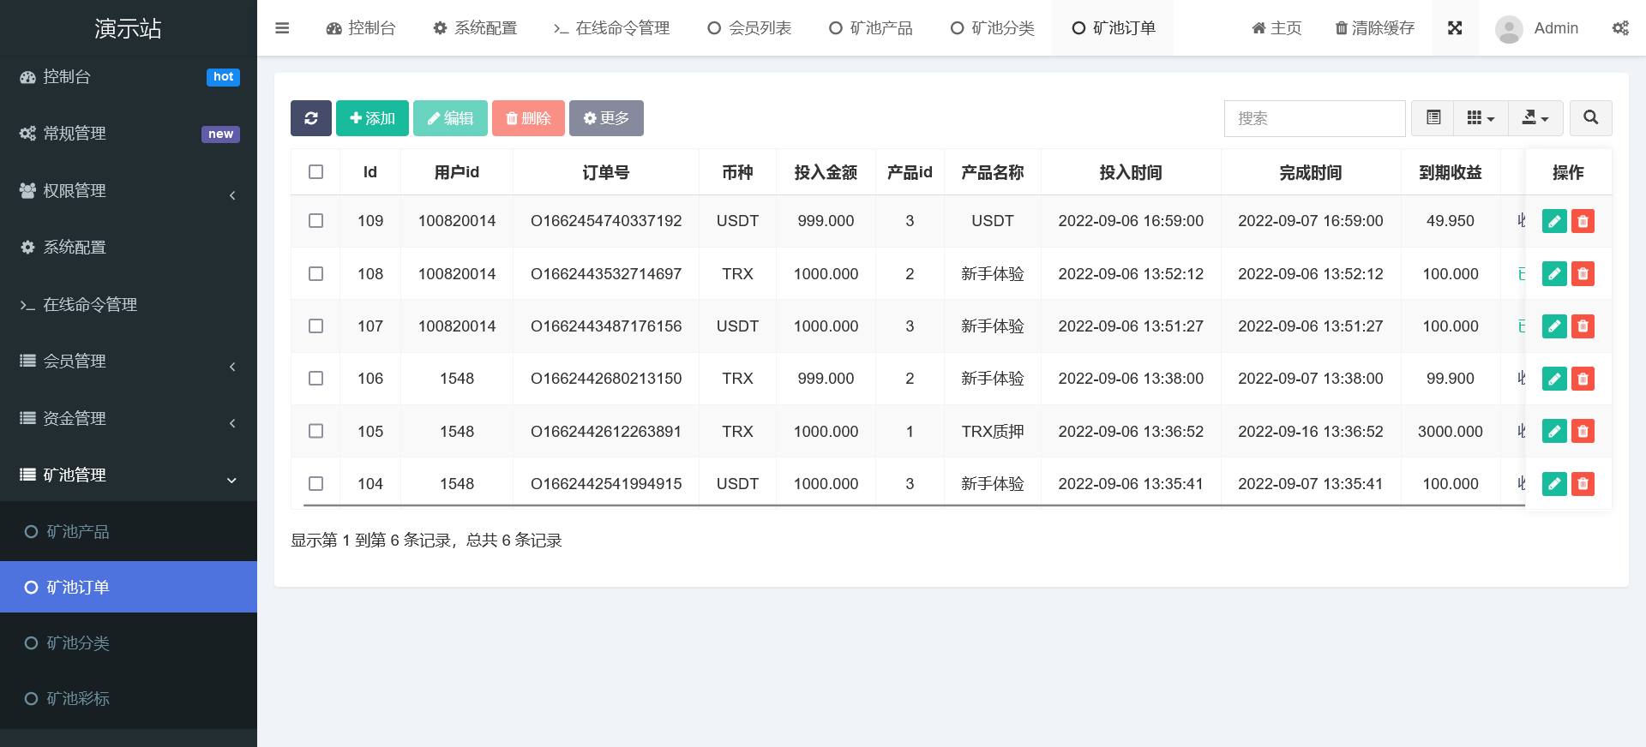
Task: Select the checkbox for row 104
Action: pyautogui.click(x=315, y=484)
